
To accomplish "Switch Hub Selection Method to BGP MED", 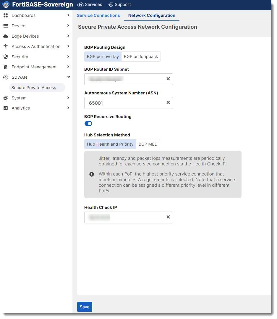I will point(148,144).
